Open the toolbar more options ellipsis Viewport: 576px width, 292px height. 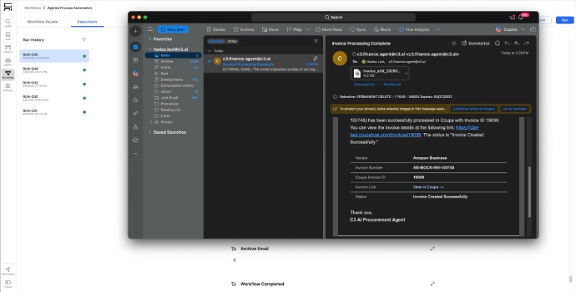click(438, 29)
